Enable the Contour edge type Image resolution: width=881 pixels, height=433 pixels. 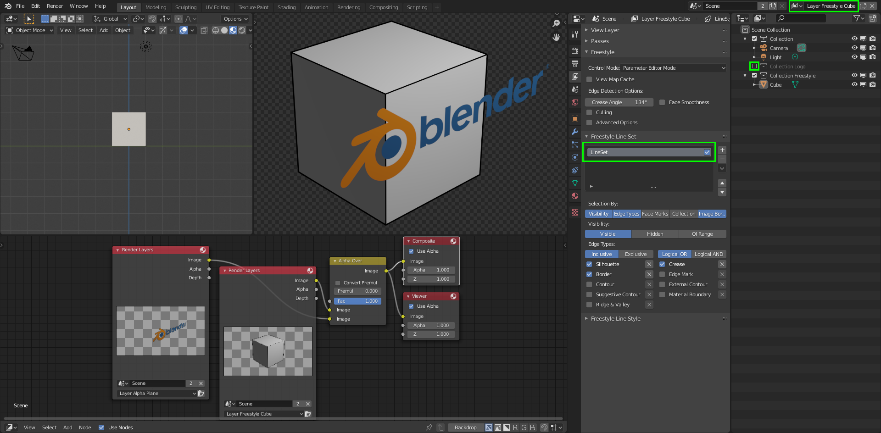(589, 284)
